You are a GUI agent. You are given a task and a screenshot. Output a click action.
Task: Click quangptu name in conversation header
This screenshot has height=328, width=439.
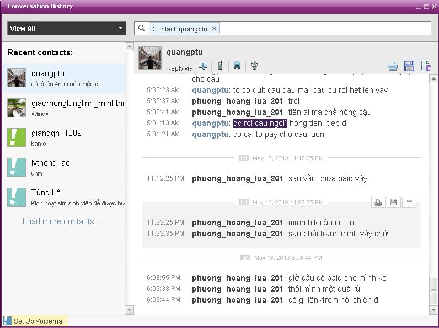point(185,52)
